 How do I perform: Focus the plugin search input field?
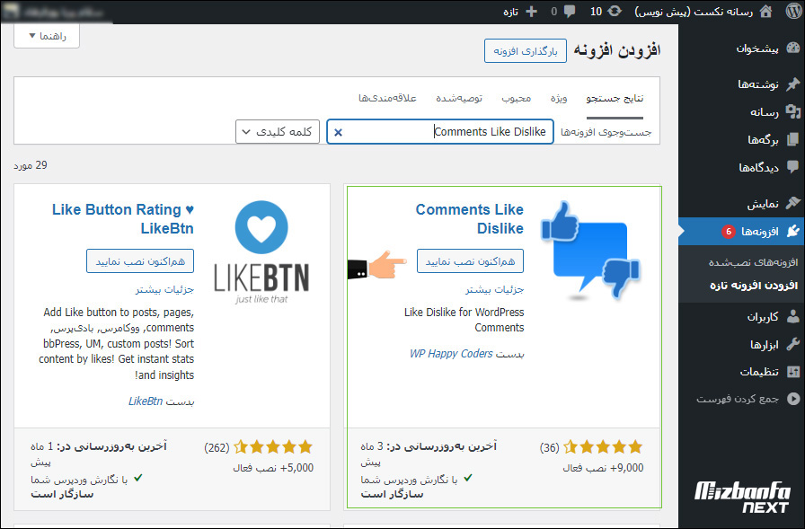[440, 132]
